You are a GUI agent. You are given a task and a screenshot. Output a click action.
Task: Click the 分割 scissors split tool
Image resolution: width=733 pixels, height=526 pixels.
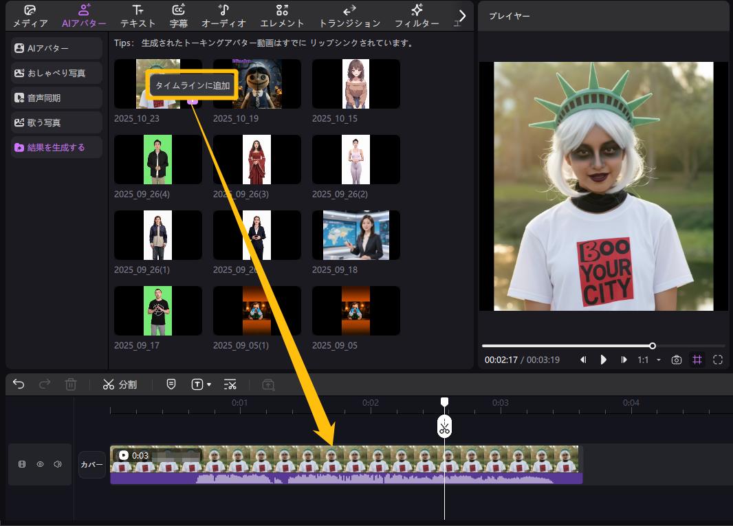point(120,384)
